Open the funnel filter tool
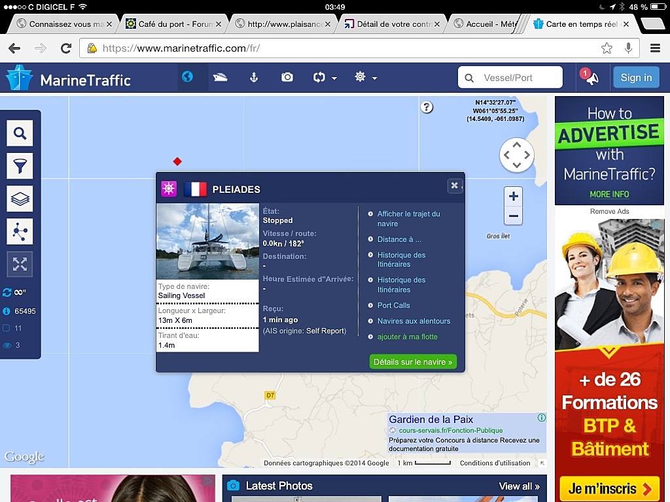Image resolution: width=670 pixels, height=502 pixels. coord(20,166)
